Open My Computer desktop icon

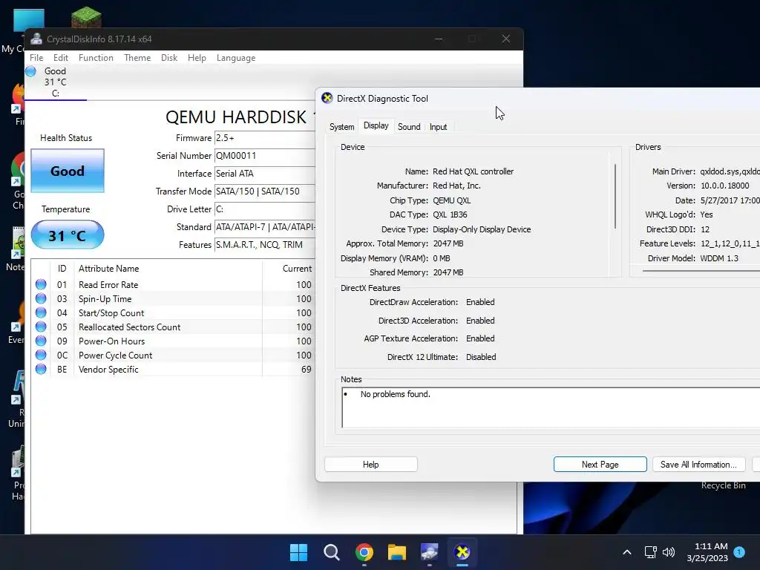point(29,22)
